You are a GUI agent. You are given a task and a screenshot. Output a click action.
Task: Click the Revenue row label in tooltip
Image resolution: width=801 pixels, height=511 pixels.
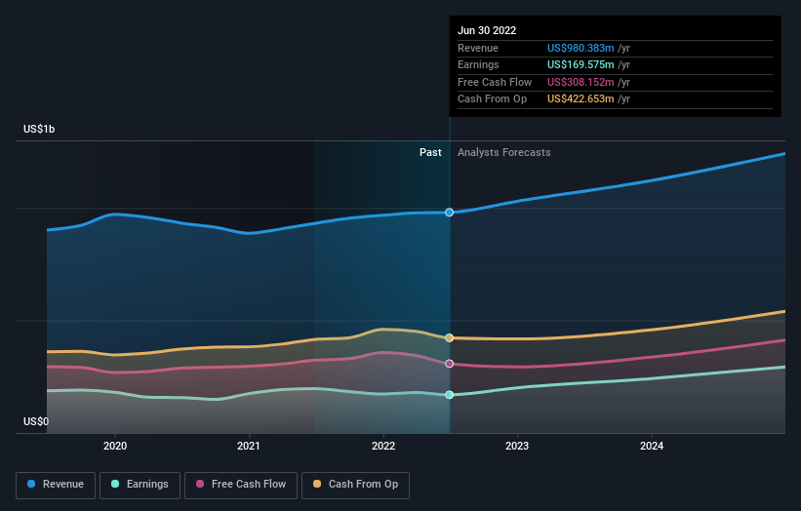(x=478, y=48)
